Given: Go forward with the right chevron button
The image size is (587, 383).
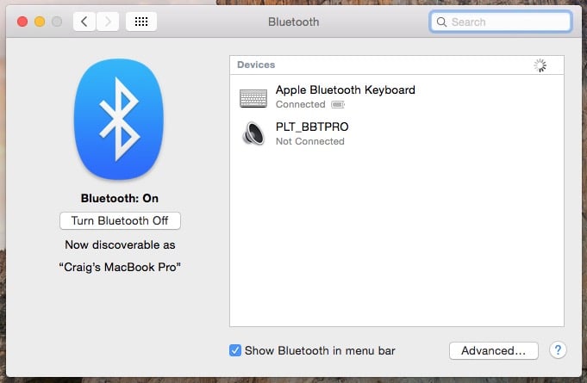Looking at the screenshot, I should click(108, 22).
